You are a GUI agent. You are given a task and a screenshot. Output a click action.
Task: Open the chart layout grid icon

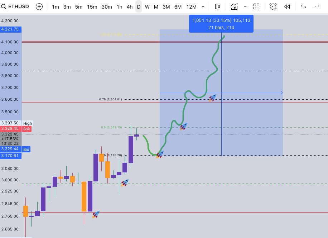[256, 6]
